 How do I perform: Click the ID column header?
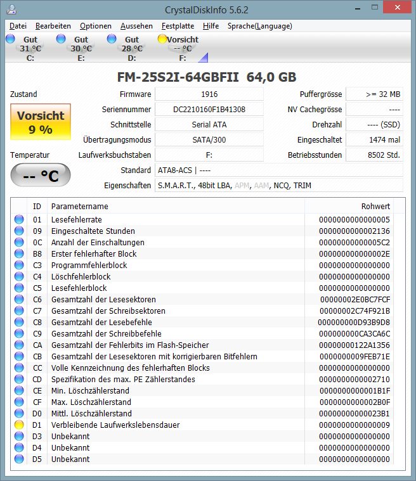tap(37, 206)
